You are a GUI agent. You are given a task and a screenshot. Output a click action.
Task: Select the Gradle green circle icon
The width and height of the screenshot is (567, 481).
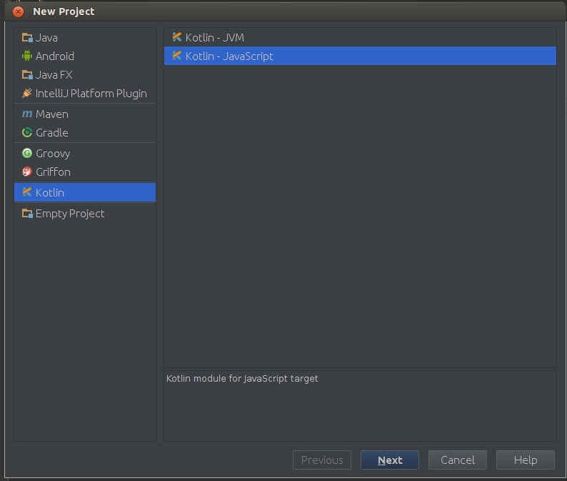click(27, 132)
